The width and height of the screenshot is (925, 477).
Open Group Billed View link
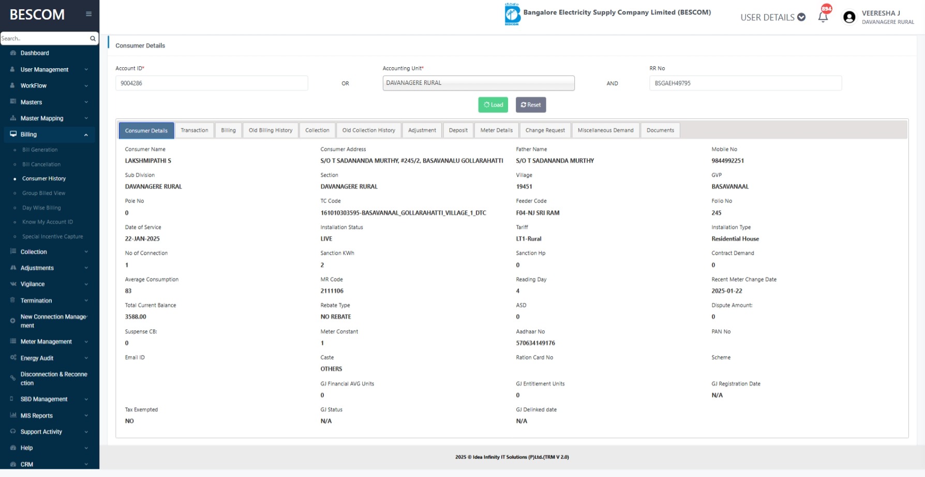[44, 193]
